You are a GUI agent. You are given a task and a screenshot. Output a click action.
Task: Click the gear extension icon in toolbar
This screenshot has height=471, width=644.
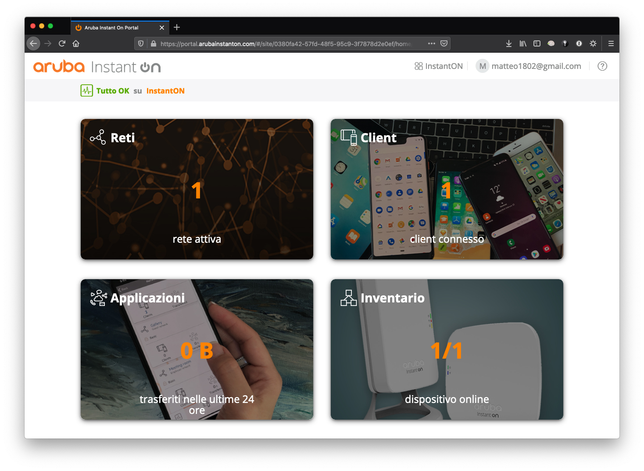[593, 43]
